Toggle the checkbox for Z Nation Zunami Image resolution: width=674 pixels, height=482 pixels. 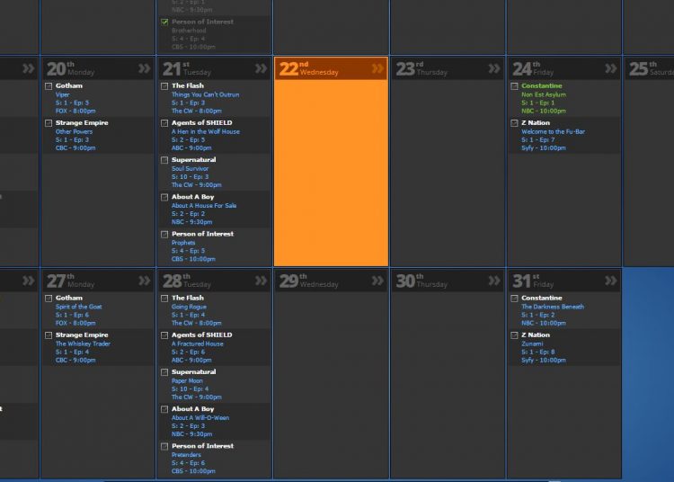514,335
